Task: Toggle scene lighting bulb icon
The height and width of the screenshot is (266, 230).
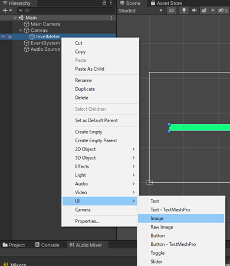Action: (184, 11)
